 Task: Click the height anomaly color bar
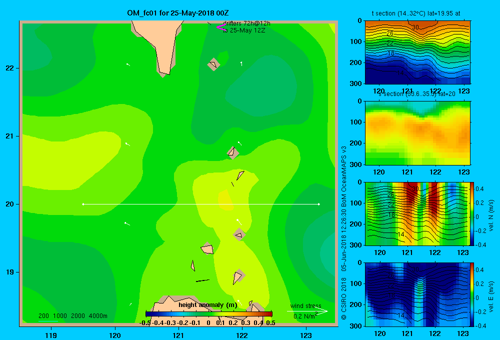pos(209,314)
